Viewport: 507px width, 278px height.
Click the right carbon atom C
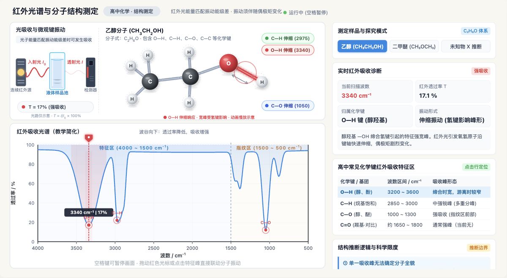tap(191, 77)
